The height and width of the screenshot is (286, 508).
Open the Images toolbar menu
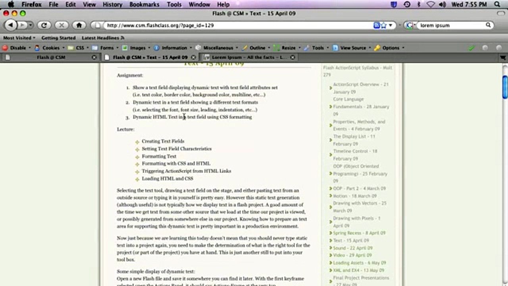[x=136, y=48]
